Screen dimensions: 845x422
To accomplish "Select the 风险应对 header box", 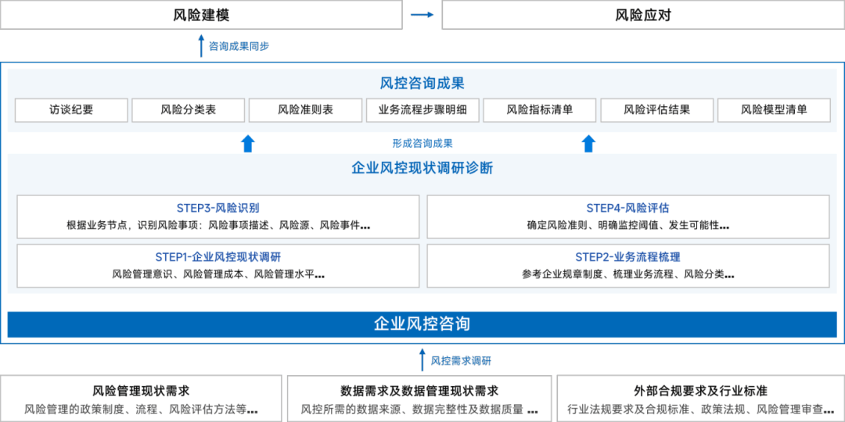I will pos(643,15).
